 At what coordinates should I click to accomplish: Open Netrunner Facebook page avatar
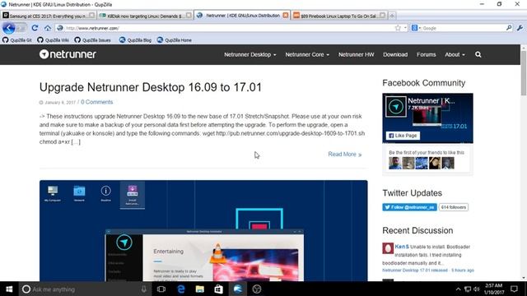point(395,107)
